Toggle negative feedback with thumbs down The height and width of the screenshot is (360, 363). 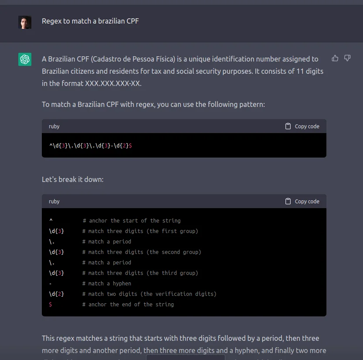[x=347, y=58]
